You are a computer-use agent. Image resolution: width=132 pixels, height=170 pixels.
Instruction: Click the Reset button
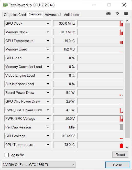120,155
